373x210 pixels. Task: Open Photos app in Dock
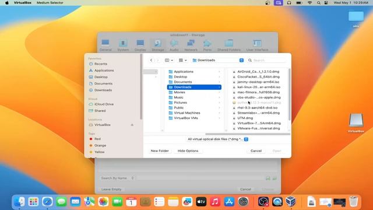(103, 202)
